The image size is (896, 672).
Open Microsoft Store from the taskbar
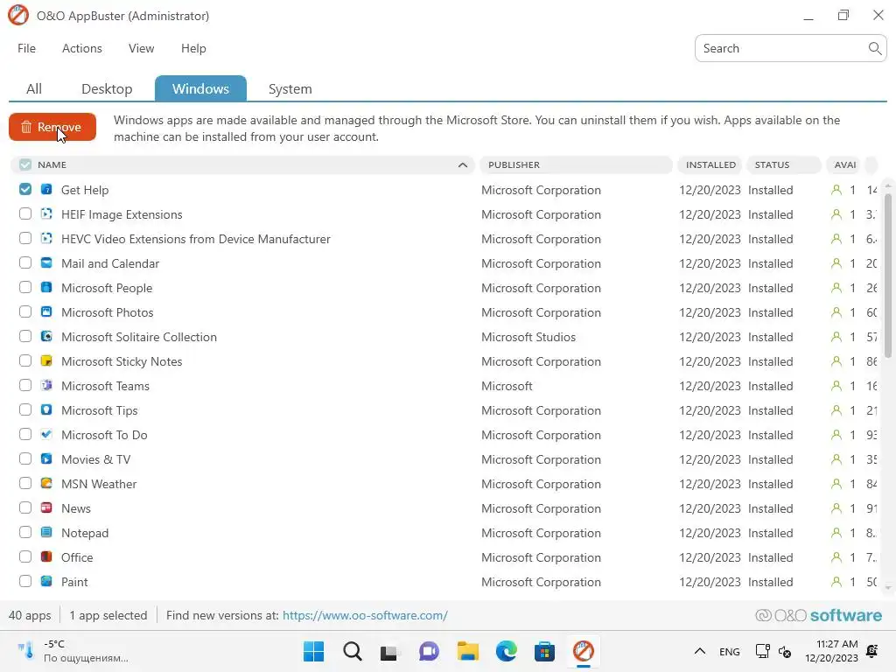tap(544, 651)
